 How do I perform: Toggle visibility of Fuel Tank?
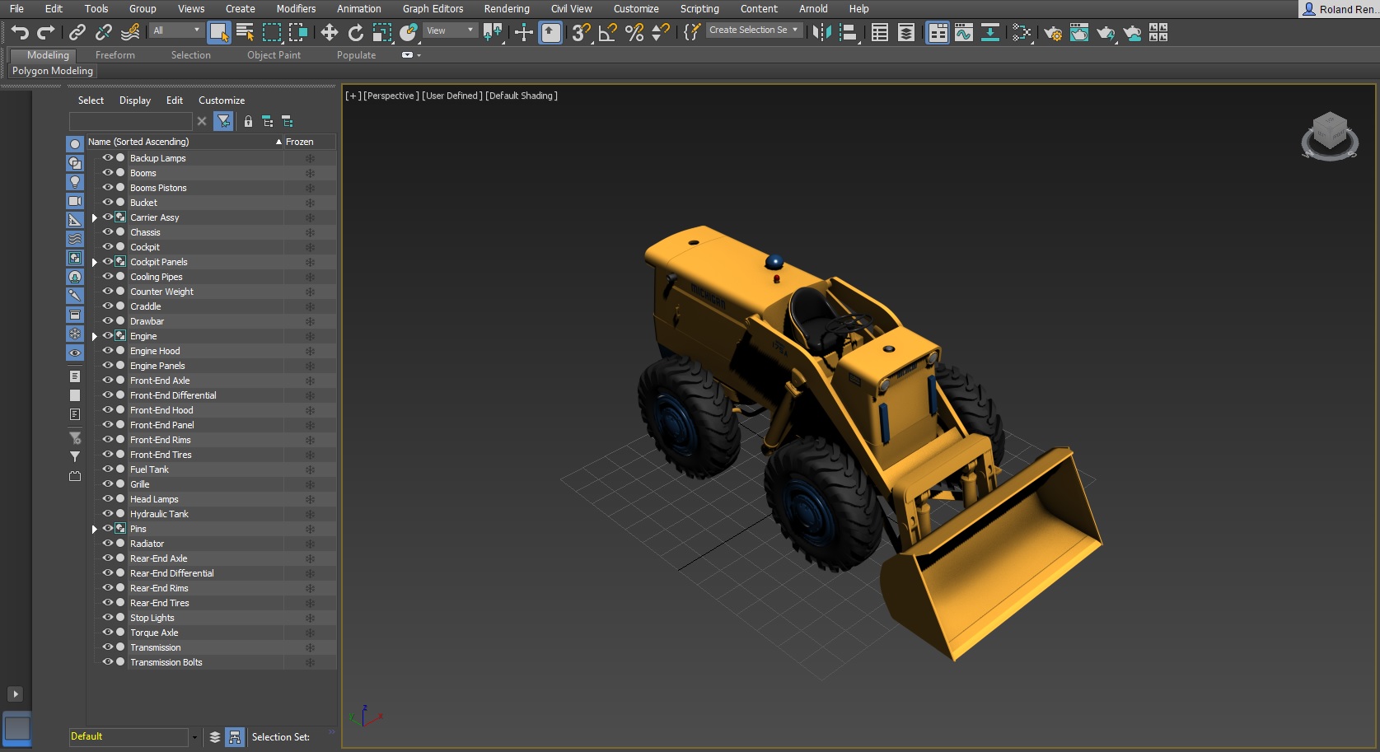[108, 469]
